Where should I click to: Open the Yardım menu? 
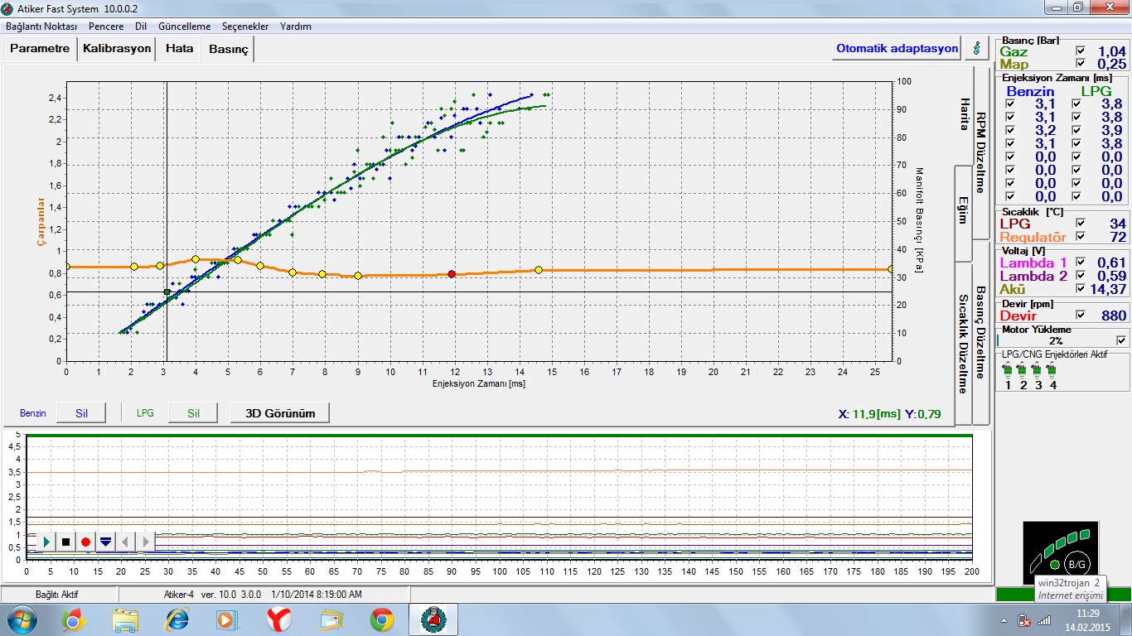point(296,26)
